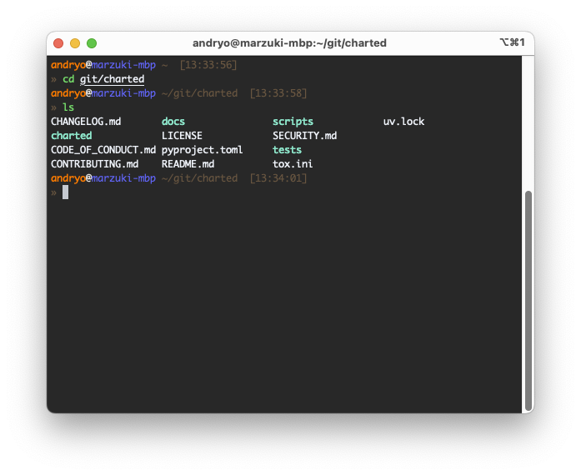Click the charted directory in ls output
Viewport: 581px width, 475px height.
tap(72, 136)
